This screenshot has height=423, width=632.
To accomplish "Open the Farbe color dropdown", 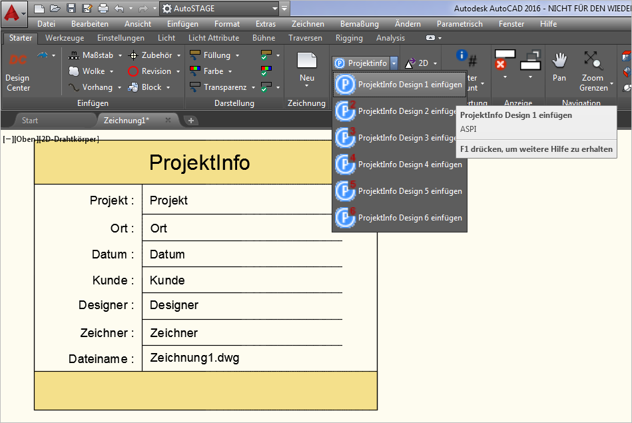I will click(x=230, y=71).
